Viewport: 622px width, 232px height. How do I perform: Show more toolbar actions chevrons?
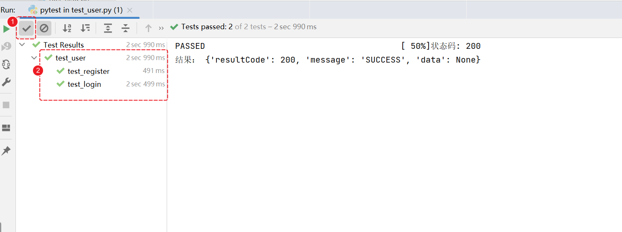[161, 28]
